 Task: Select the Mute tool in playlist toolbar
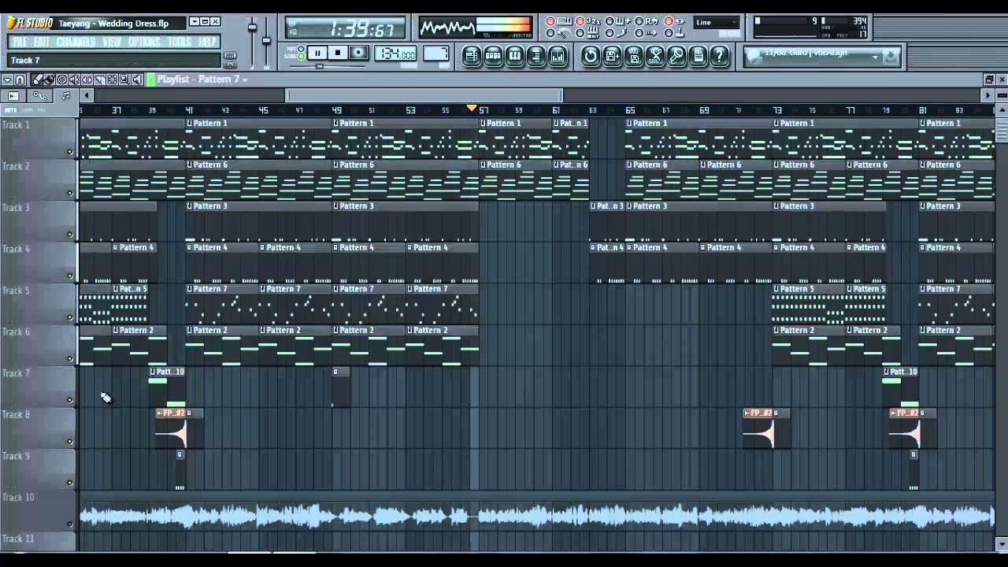[x=74, y=80]
